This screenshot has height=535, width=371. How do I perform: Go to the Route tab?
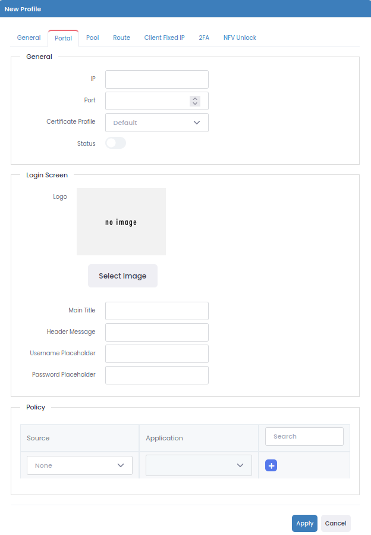point(121,37)
